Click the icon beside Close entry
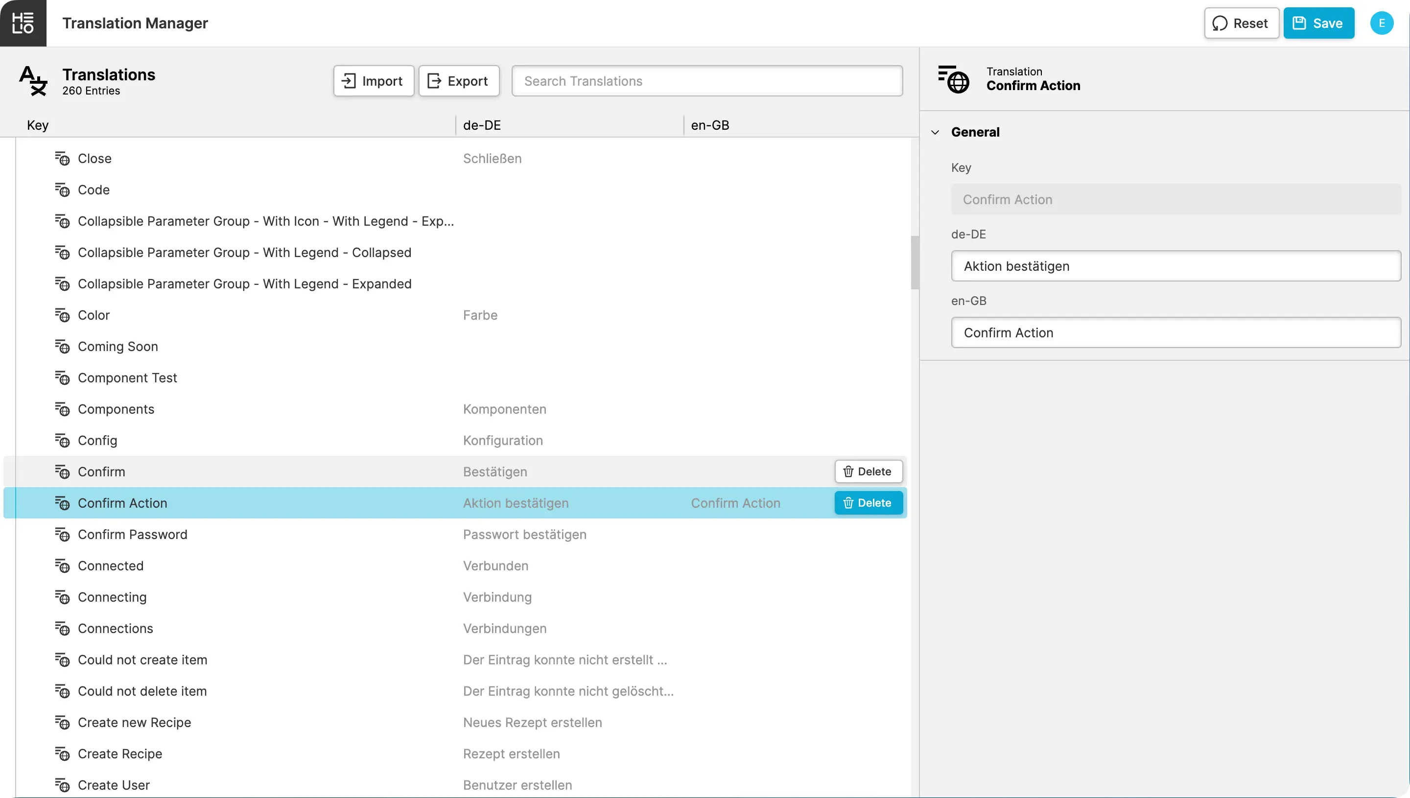1410x798 pixels. [62, 159]
